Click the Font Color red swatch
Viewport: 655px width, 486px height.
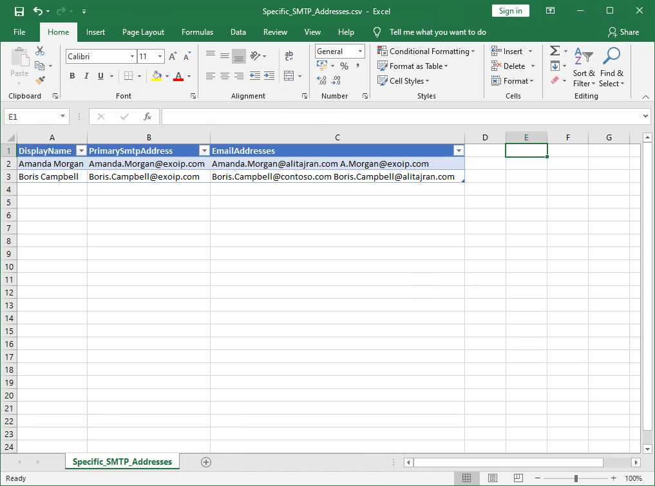tap(178, 79)
